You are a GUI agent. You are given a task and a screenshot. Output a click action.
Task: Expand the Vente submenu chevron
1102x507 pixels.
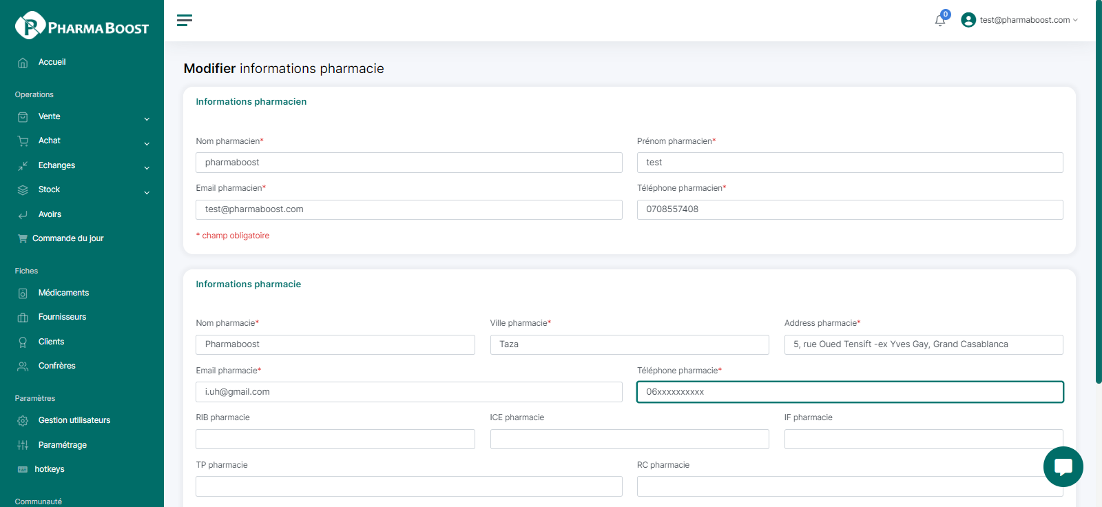(x=147, y=119)
